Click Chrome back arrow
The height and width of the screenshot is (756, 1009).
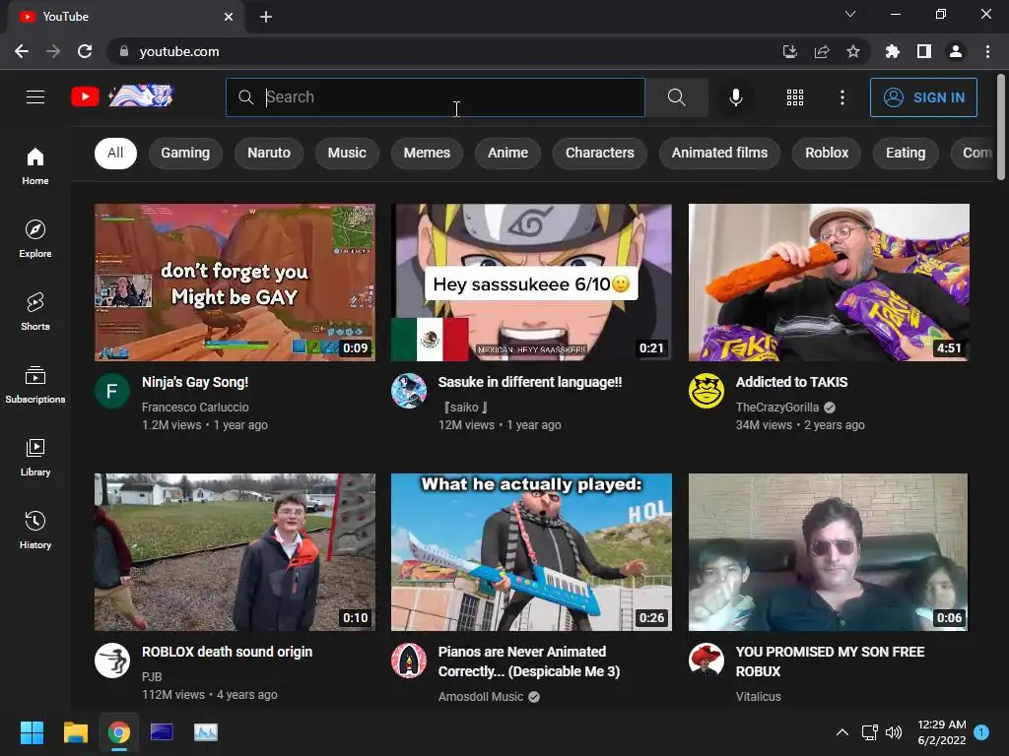[22, 51]
